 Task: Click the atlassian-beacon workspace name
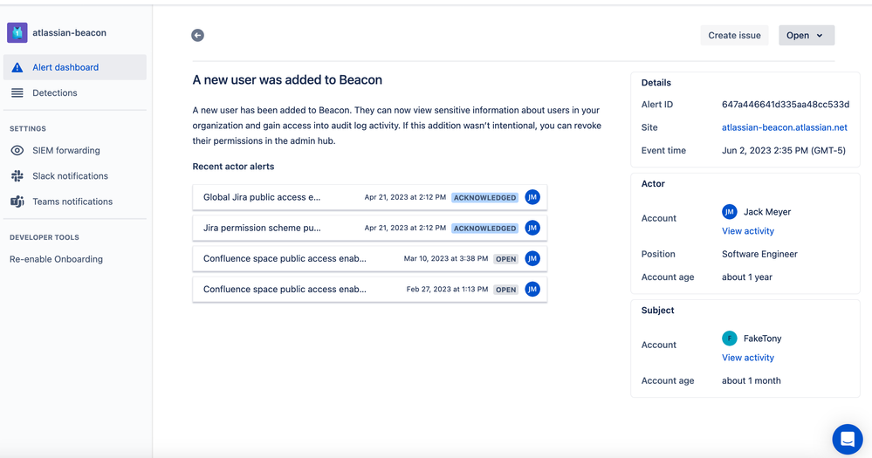click(69, 33)
